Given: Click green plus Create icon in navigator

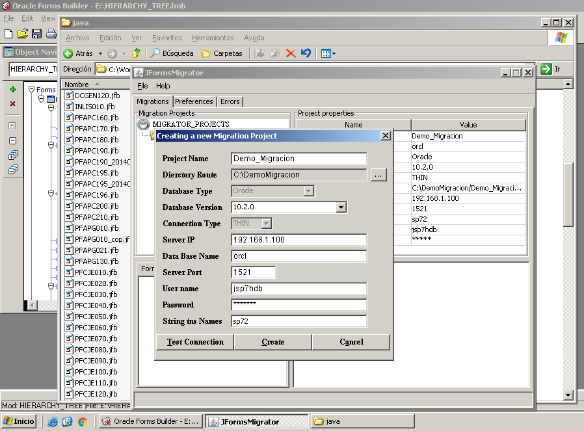Looking at the screenshot, I should coord(12,89).
